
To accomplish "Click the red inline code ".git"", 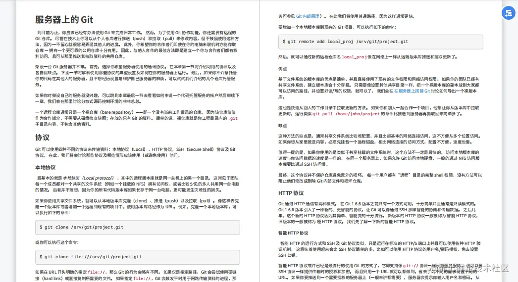I will click(233, 118).
